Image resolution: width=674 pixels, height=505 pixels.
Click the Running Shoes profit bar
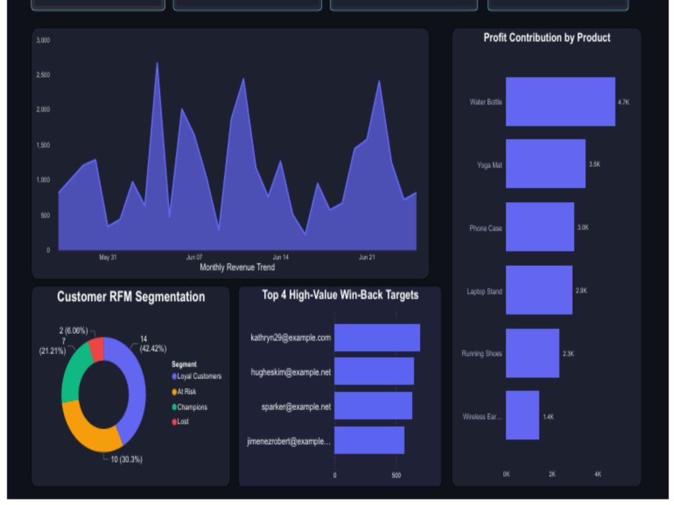532,353
